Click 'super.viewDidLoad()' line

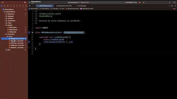pyautogui.click(x=54, y=40)
